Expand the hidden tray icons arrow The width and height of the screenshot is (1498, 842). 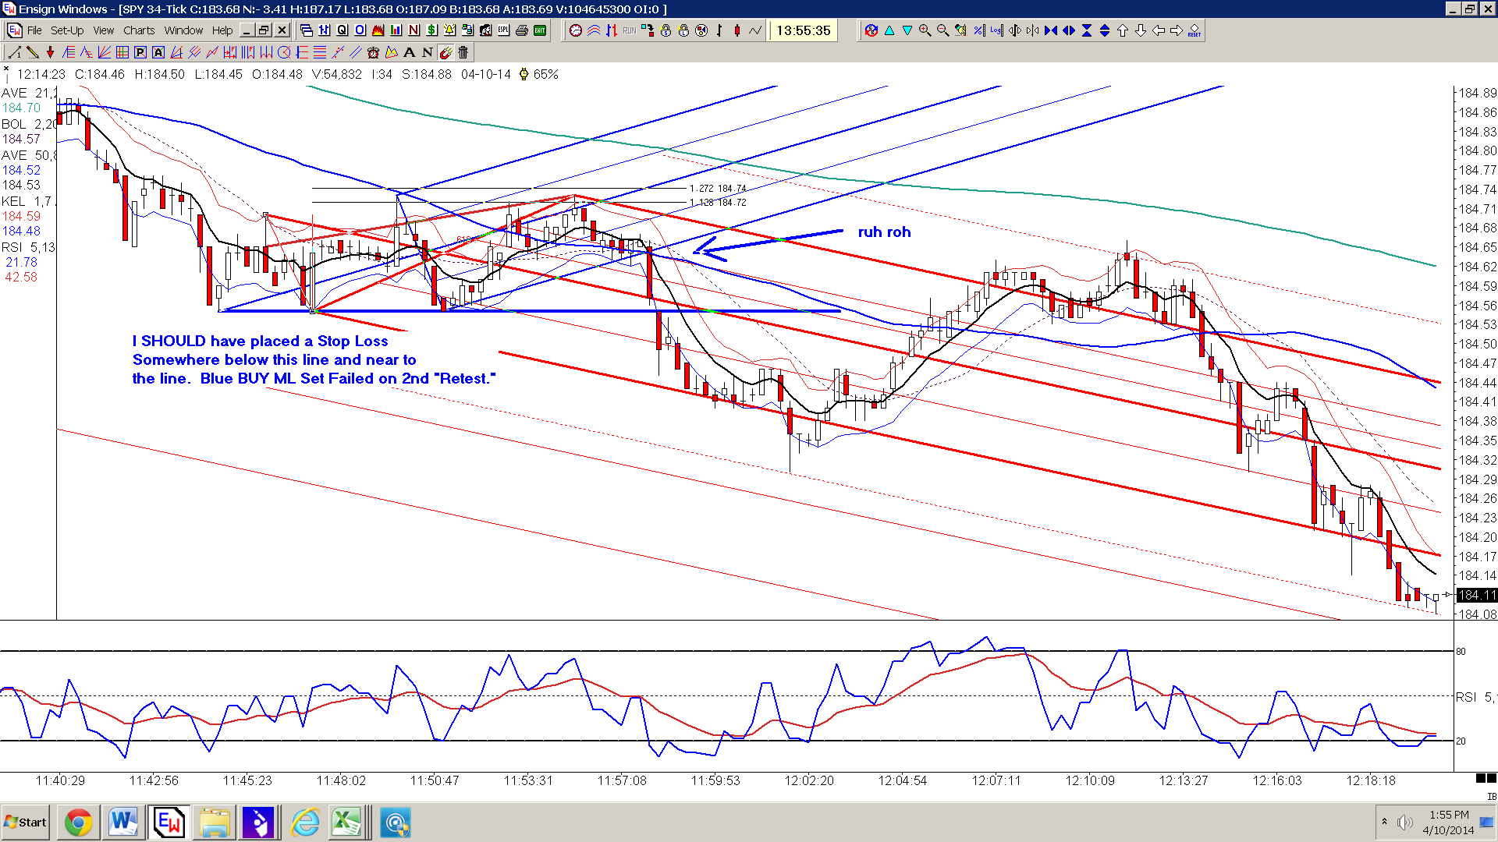click(x=1384, y=822)
